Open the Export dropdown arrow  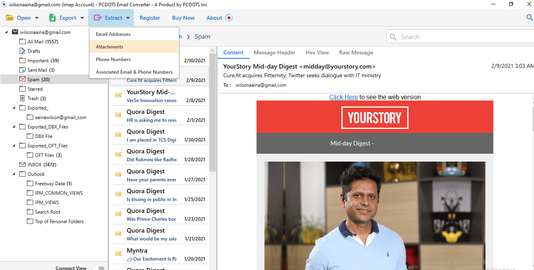pyautogui.click(x=82, y=18)
